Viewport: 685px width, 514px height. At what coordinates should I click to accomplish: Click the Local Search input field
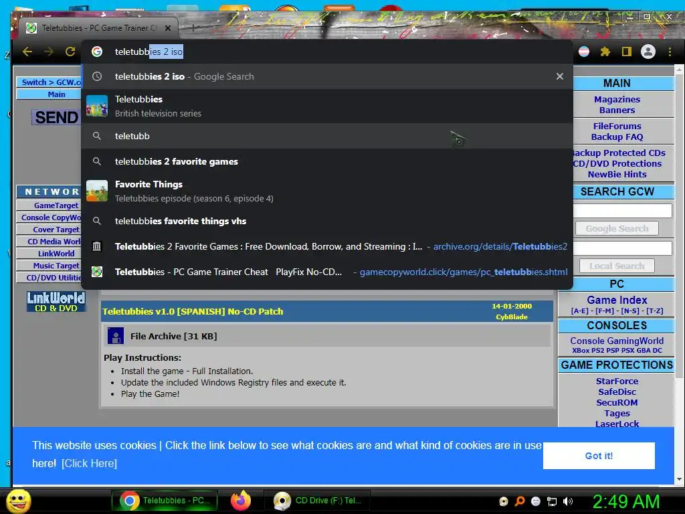[x=623, y=248]
